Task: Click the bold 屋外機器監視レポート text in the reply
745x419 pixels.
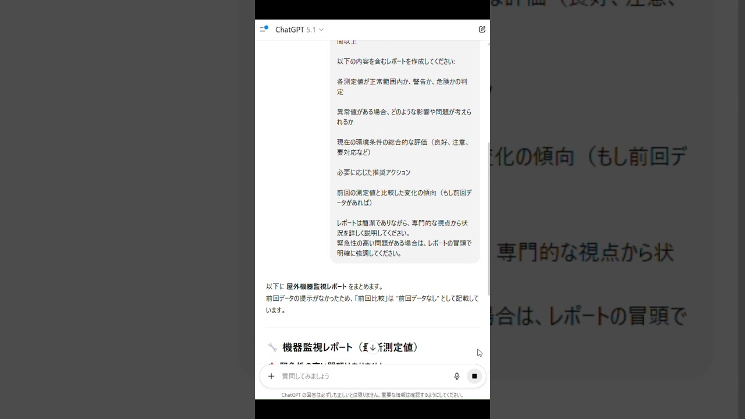Action: (x=316, y=286)
